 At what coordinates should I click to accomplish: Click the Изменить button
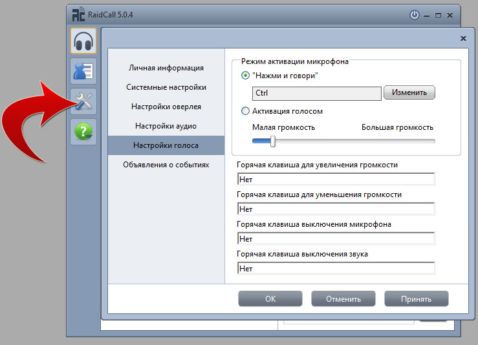409,92
